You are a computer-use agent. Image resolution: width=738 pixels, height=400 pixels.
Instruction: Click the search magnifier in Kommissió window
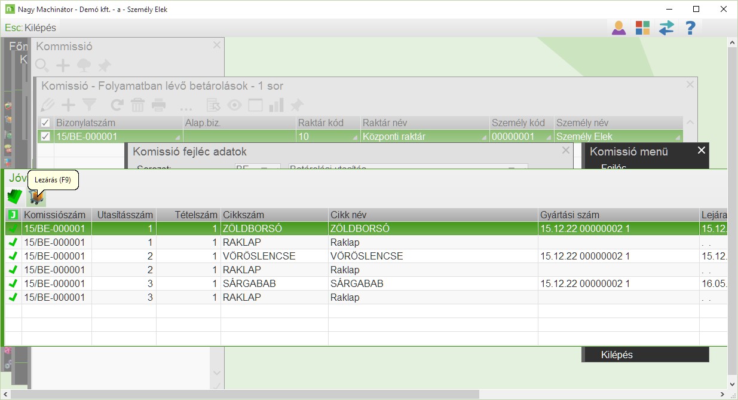(42, 65)
